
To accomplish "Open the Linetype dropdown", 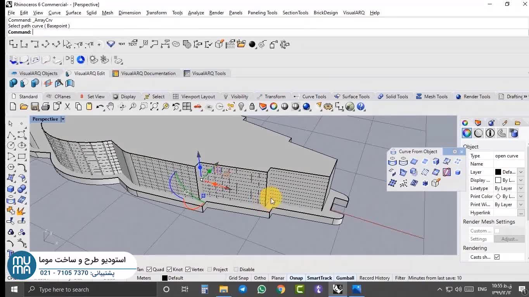I will (x=520, y=188).
